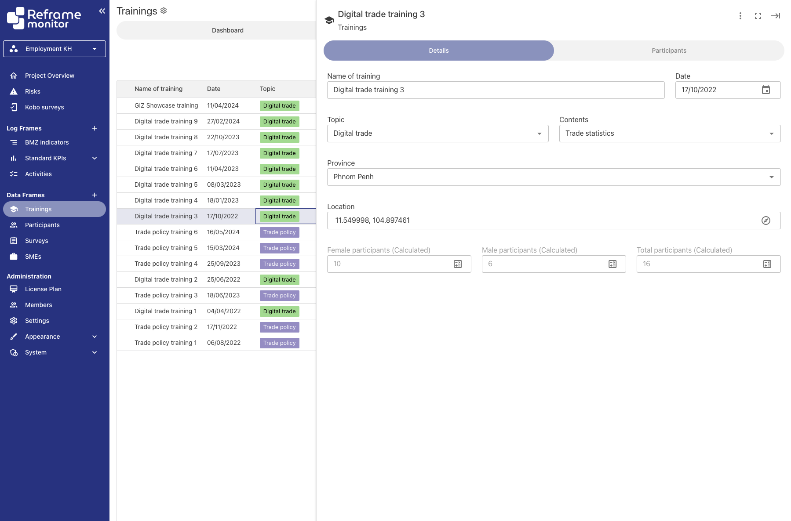The width and height of the screenshot is (791, 521).
Task: Open the SMEs data frame
Action: (33, 257)
